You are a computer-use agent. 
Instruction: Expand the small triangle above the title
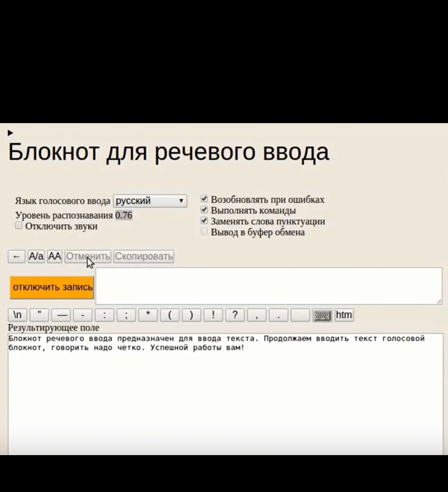click(10, 133)
